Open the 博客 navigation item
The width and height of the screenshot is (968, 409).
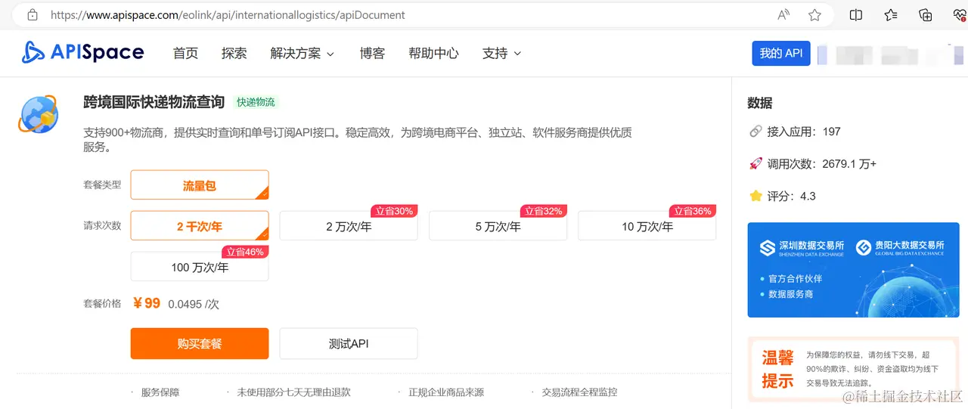(372, 53)
